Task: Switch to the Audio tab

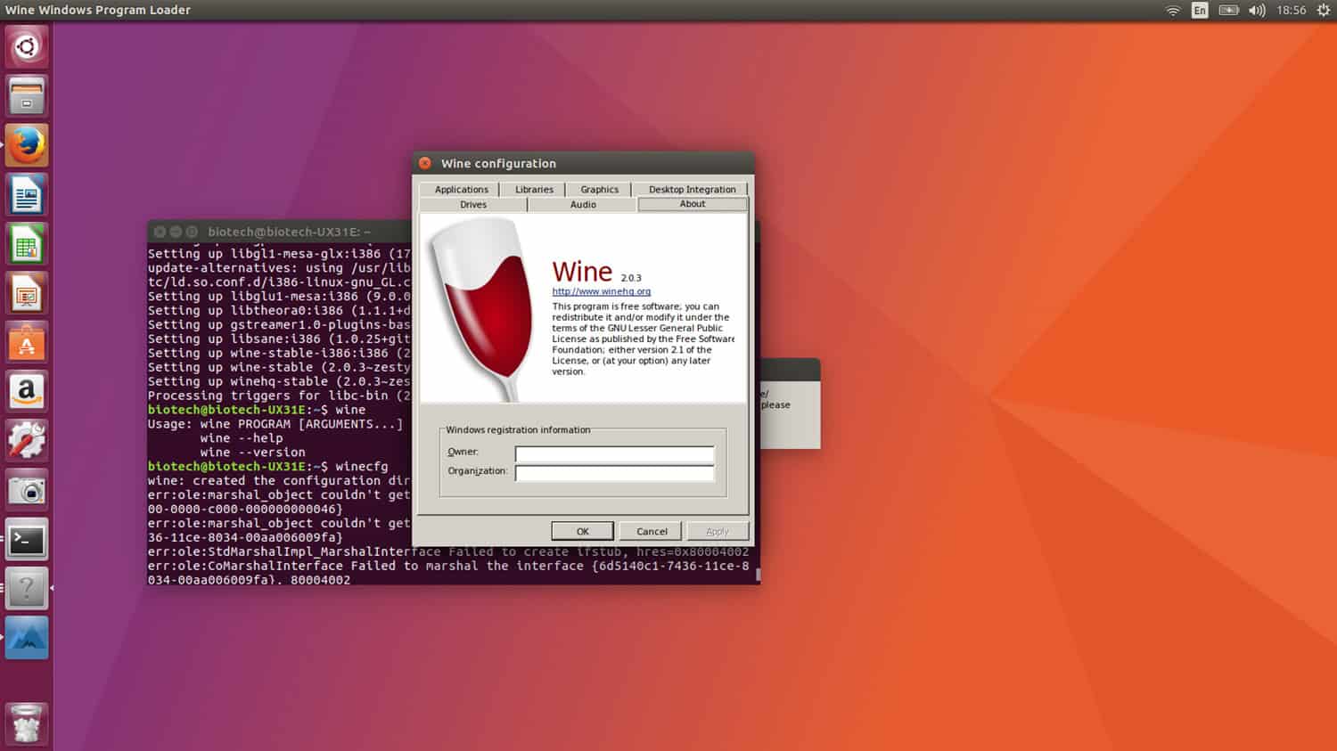Action: click(x=583, y=205)
